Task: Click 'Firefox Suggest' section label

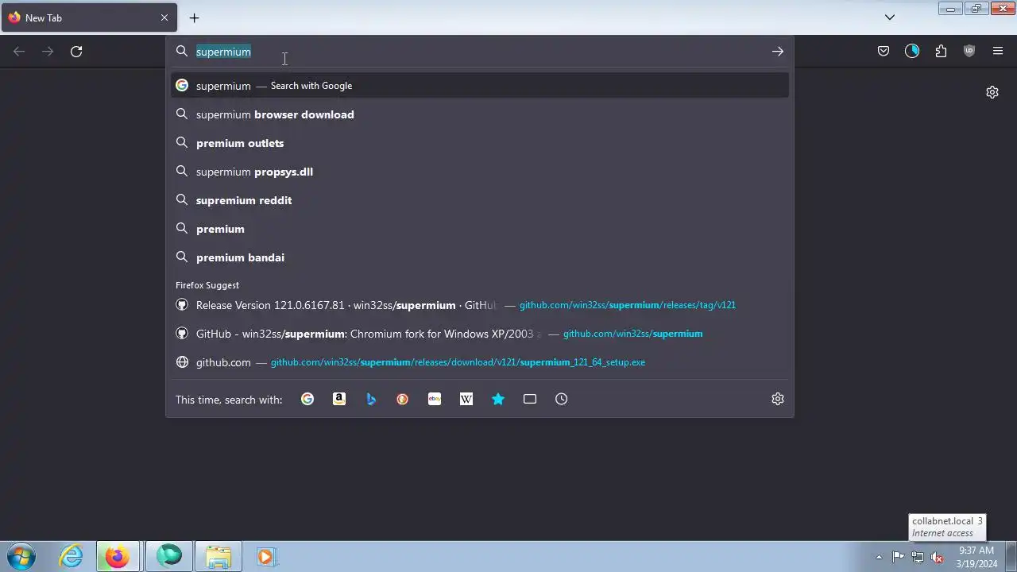Action: pyautogui.click(x=207, y=285)
